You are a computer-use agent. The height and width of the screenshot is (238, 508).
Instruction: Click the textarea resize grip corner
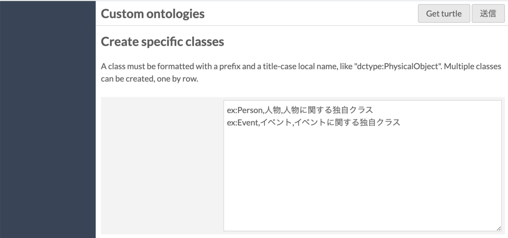(498, 228)
